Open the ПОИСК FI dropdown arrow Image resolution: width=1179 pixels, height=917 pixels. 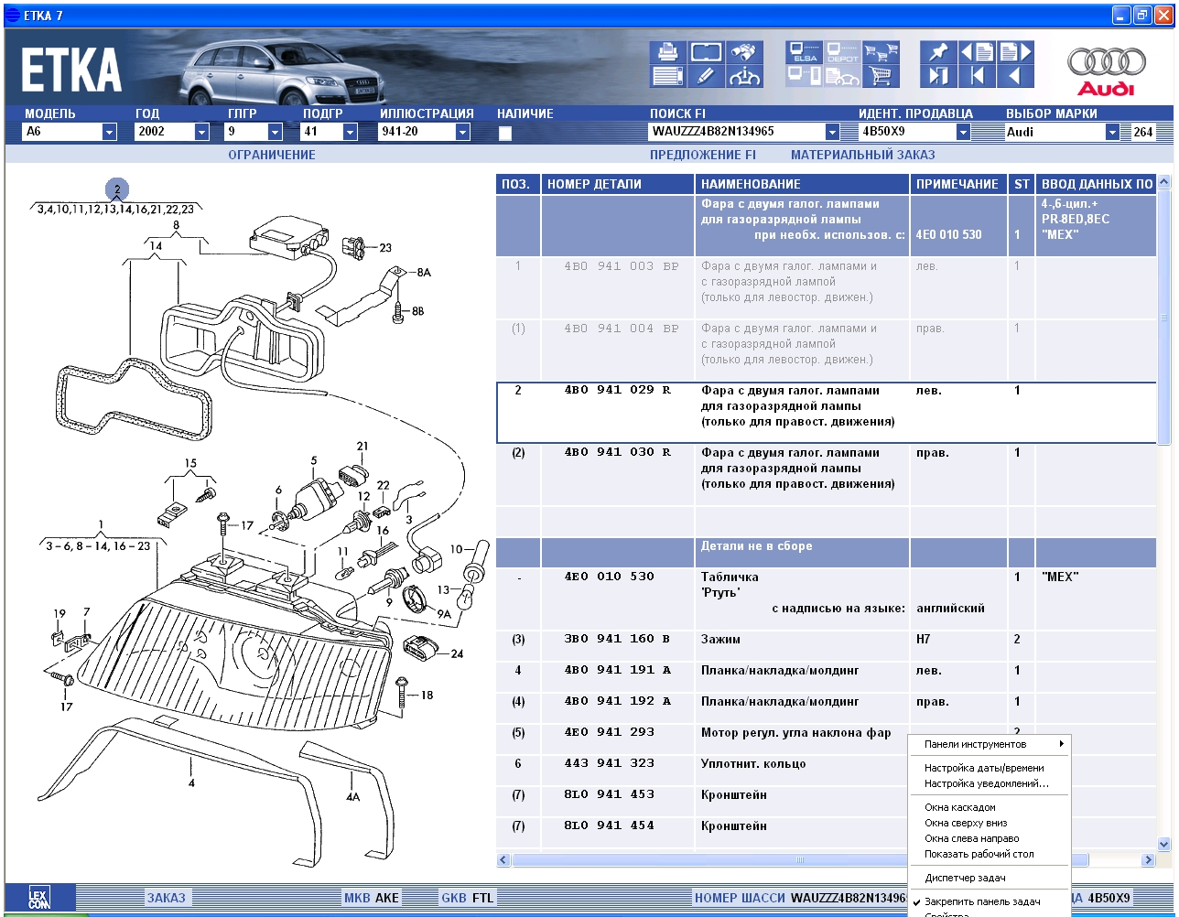pos(832,132)
